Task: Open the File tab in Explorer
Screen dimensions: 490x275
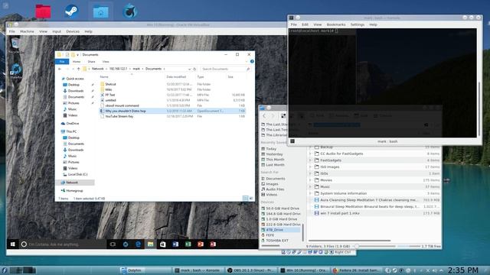Action: click(62, 61)
